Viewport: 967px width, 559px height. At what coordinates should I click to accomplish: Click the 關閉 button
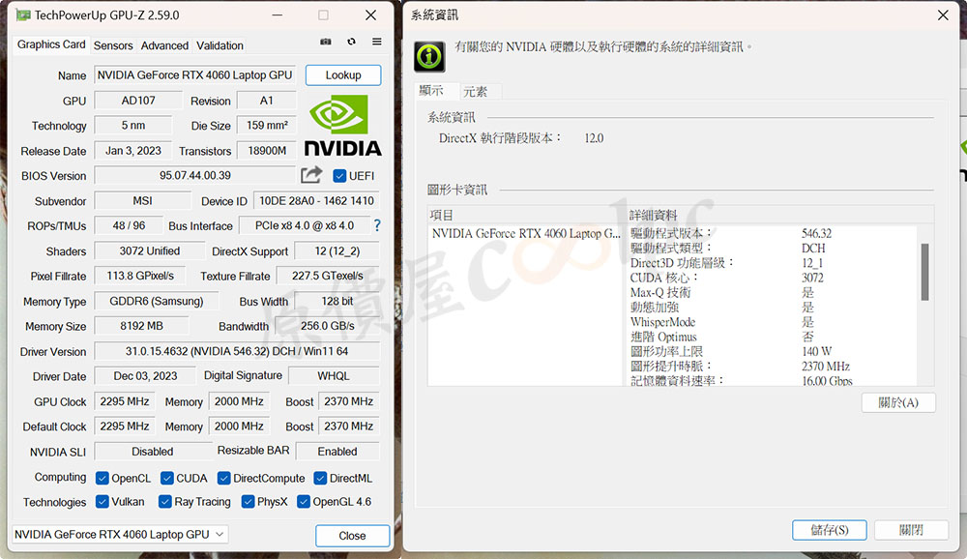click(x=911, y=530)
